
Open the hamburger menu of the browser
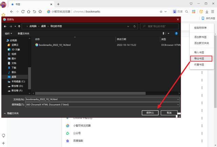click(x=213, y=12)
